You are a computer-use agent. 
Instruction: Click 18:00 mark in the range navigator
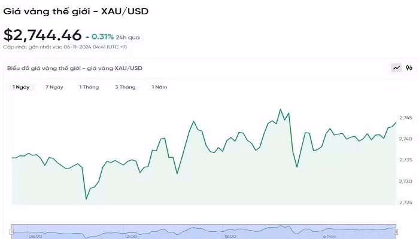230,236
